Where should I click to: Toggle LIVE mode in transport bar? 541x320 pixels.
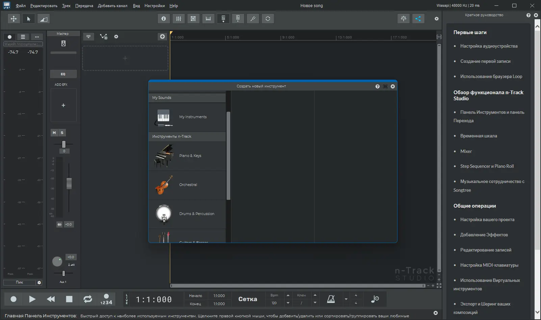click(x=127, y=299)
